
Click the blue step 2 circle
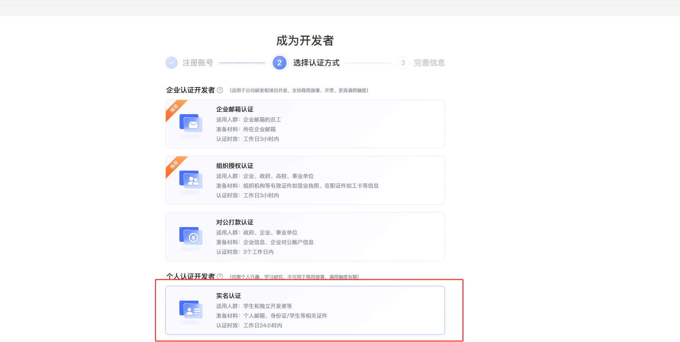279,63
